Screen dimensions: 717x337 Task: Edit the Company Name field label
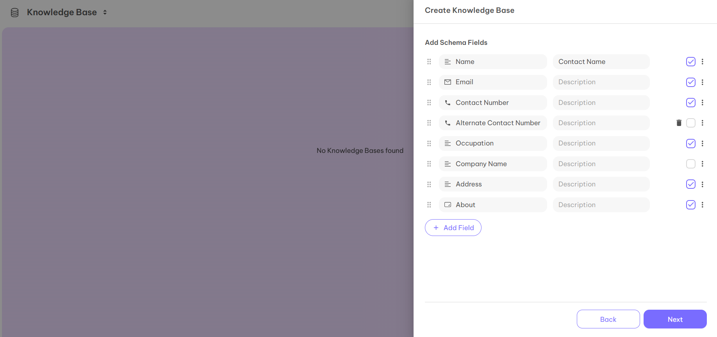[493, 164]
